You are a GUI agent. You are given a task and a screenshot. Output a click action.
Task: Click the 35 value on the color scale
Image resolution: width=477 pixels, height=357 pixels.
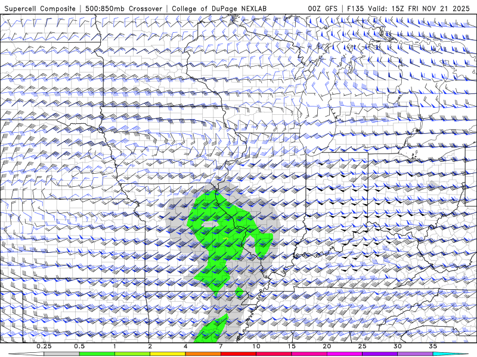pyautogui.click(x=433, y=346)
